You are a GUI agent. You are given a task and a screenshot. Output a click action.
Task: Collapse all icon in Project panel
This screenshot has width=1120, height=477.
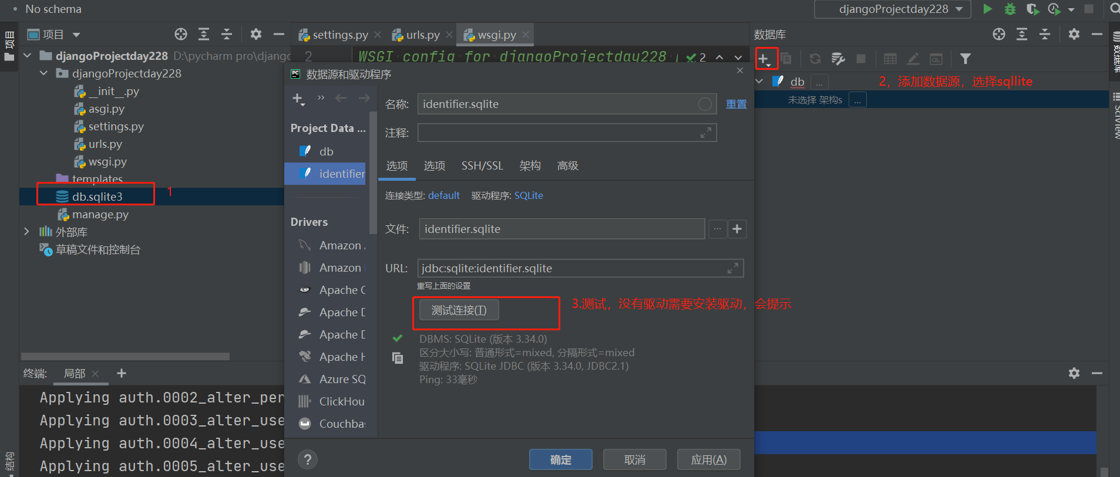(227, 34)
